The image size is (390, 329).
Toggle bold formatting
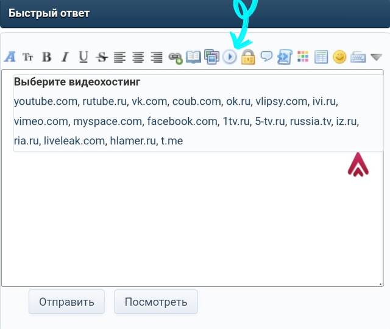(46, 57)
